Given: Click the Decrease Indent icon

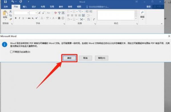Looking at the screenshot, I should click(x=87, y=11).
